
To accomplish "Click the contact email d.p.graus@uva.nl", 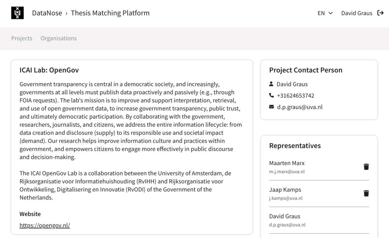I will tap(300, 107).
